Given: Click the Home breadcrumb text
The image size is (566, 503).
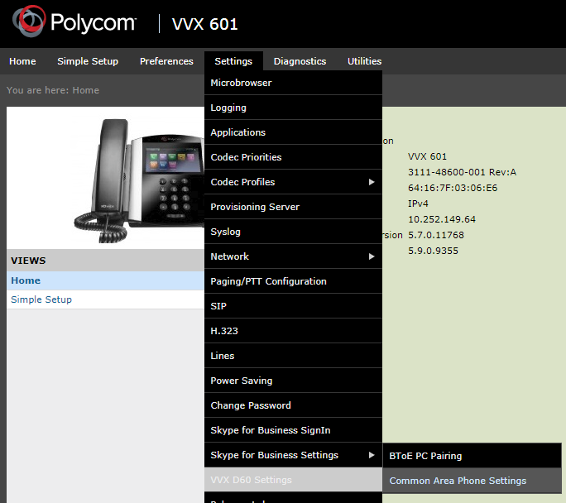Looking at the screenshot, I should tap(85, 90).
